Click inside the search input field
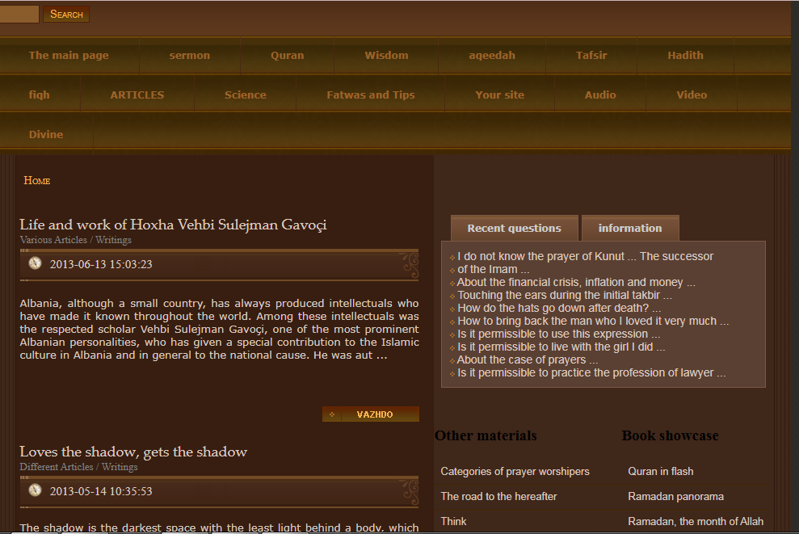Image resolution: width=799 pixels, height=534 pixels. point(19,13)
